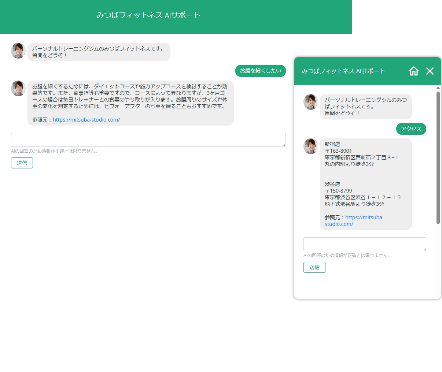Screen dimensions: 442x372
Task: Click '丸の内駅より徒歩3分' text
Action: pyautogui.click(x=349, y=164)
